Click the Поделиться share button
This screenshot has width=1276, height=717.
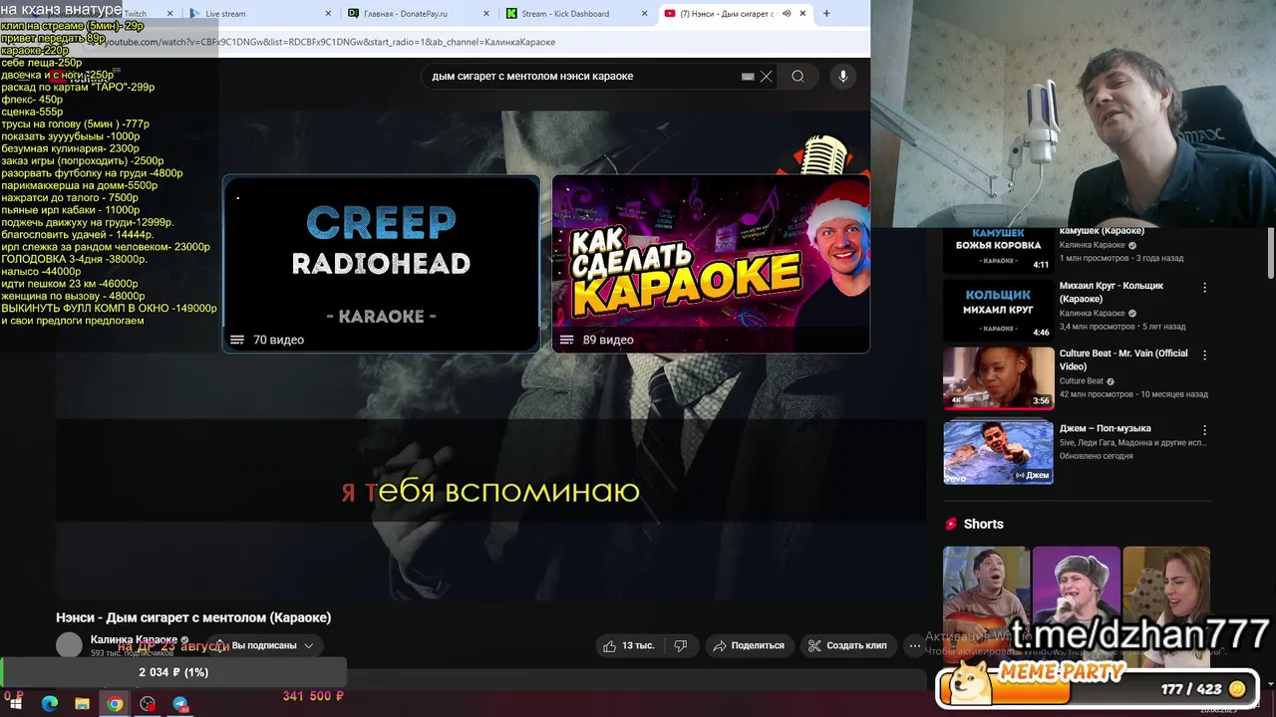749,645
